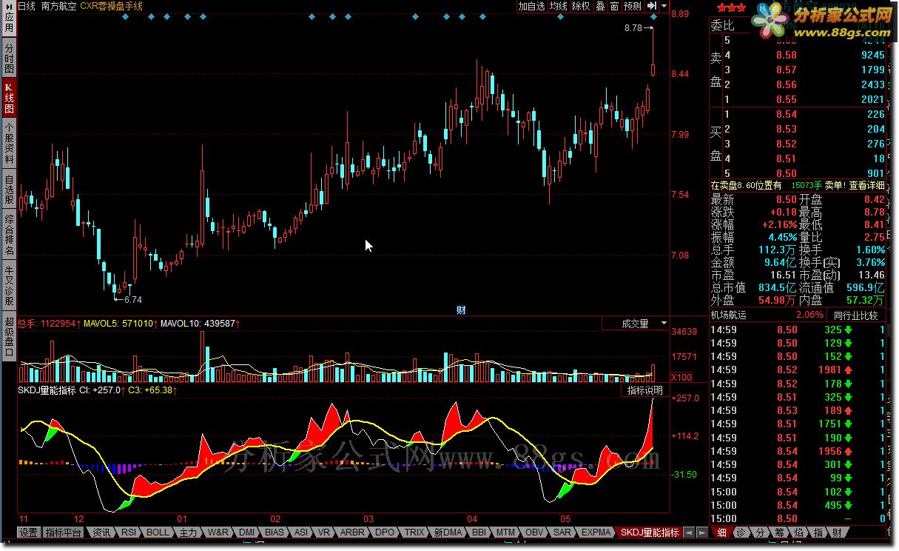899x551 pixels.
Task: Select the W&R indicator tab
Action: pos(218,532)
